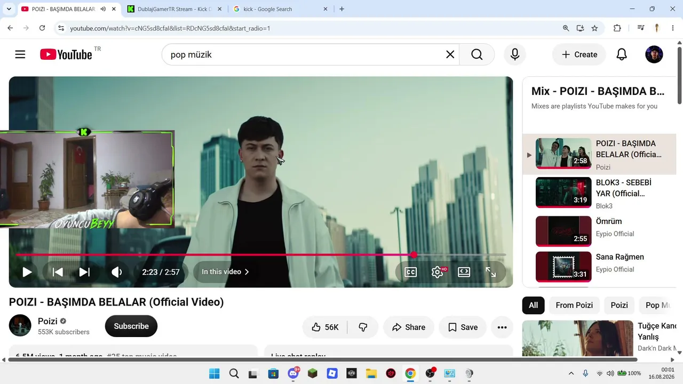Play Sana Rağmen from the mix
Viewport: 683px width, 384px height.
click(599, 267)
